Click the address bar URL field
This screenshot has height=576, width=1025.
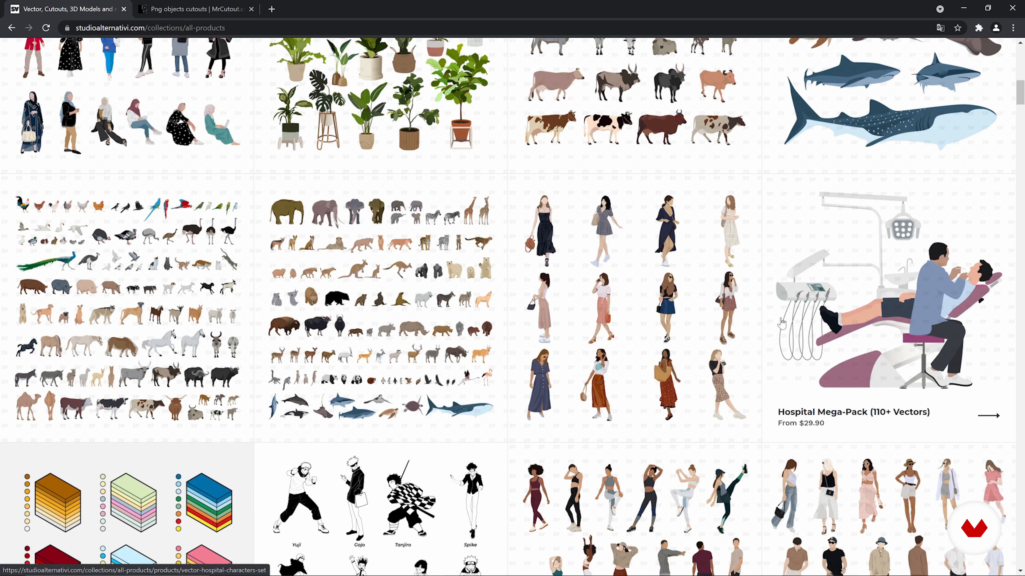(493, 28)
